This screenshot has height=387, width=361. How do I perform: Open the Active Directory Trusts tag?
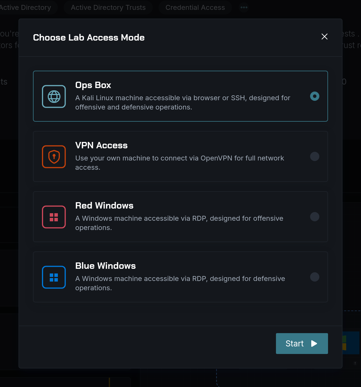point(108,8)
